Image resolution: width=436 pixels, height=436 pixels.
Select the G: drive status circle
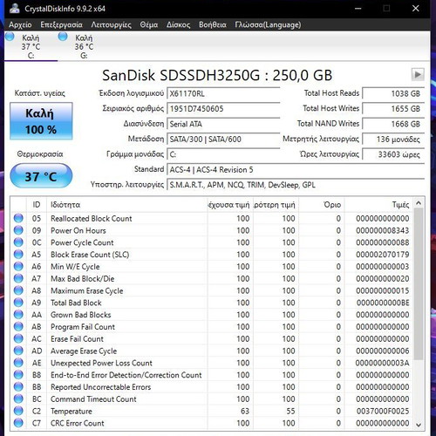click(63, 37)
